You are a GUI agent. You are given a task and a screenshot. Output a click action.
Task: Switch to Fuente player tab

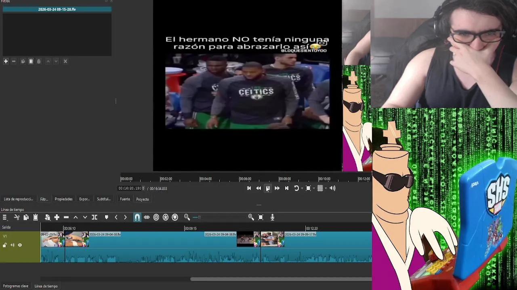[125, 199]
